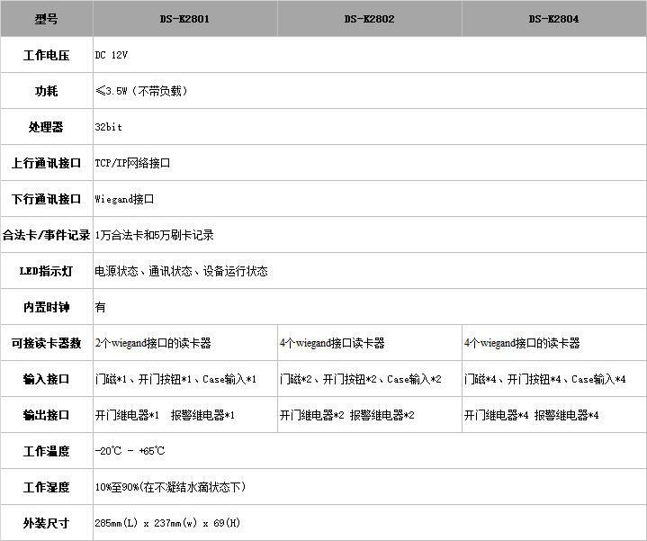This screenshot has width=647, height=541.
Task: Select the DC 12V value cell
Action: coord(112,55)
